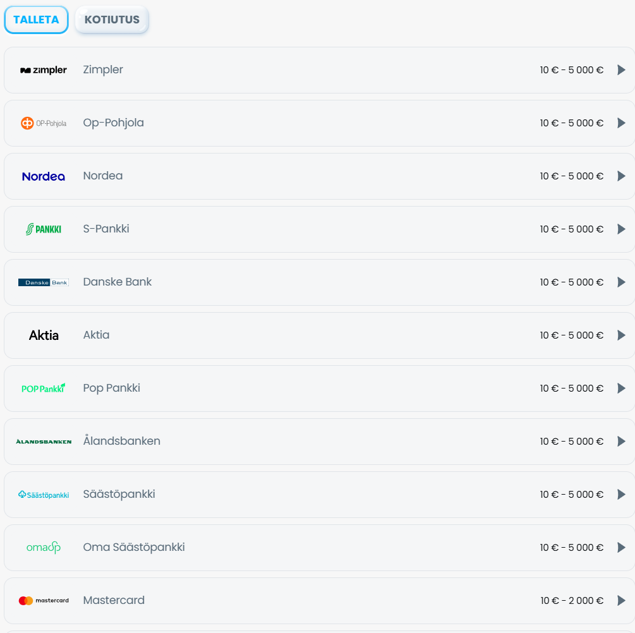Expand Danske Bank row with its arrow

click(621, 282)
